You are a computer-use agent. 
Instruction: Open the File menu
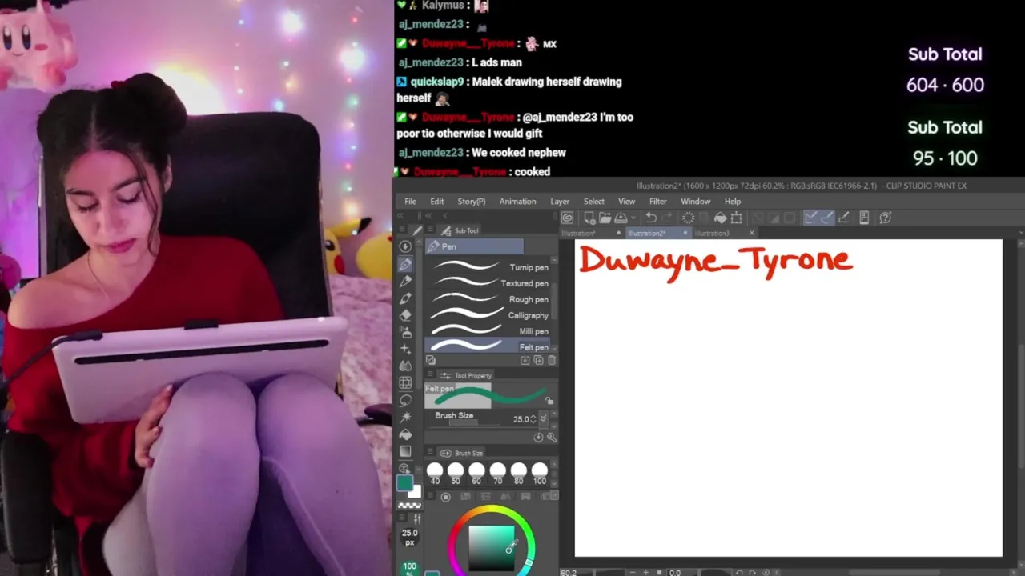pos(410,202)
